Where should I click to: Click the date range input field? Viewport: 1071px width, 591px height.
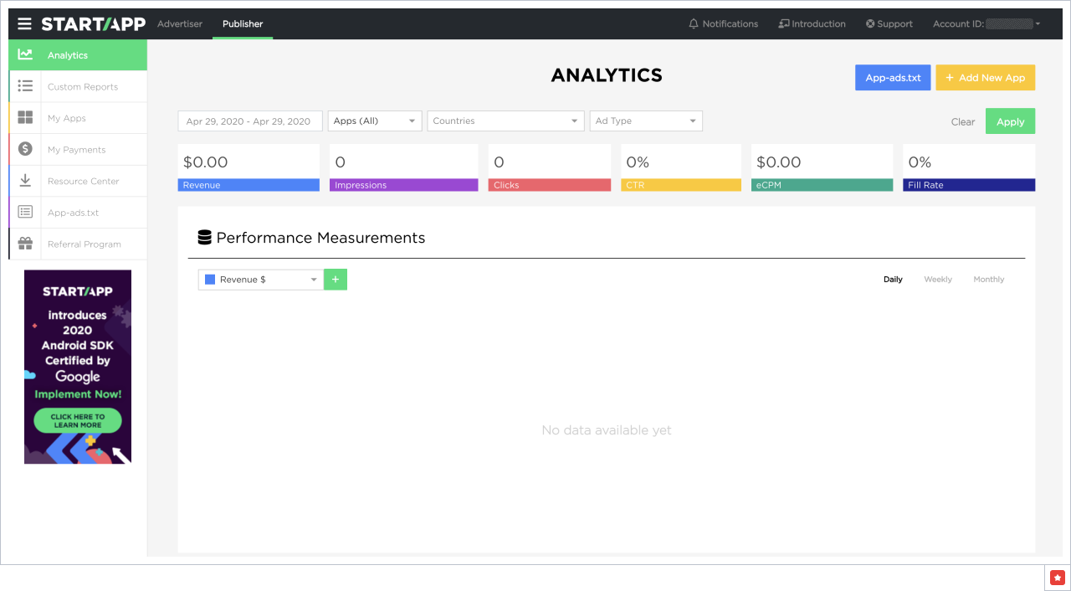[x=249, y=121]
